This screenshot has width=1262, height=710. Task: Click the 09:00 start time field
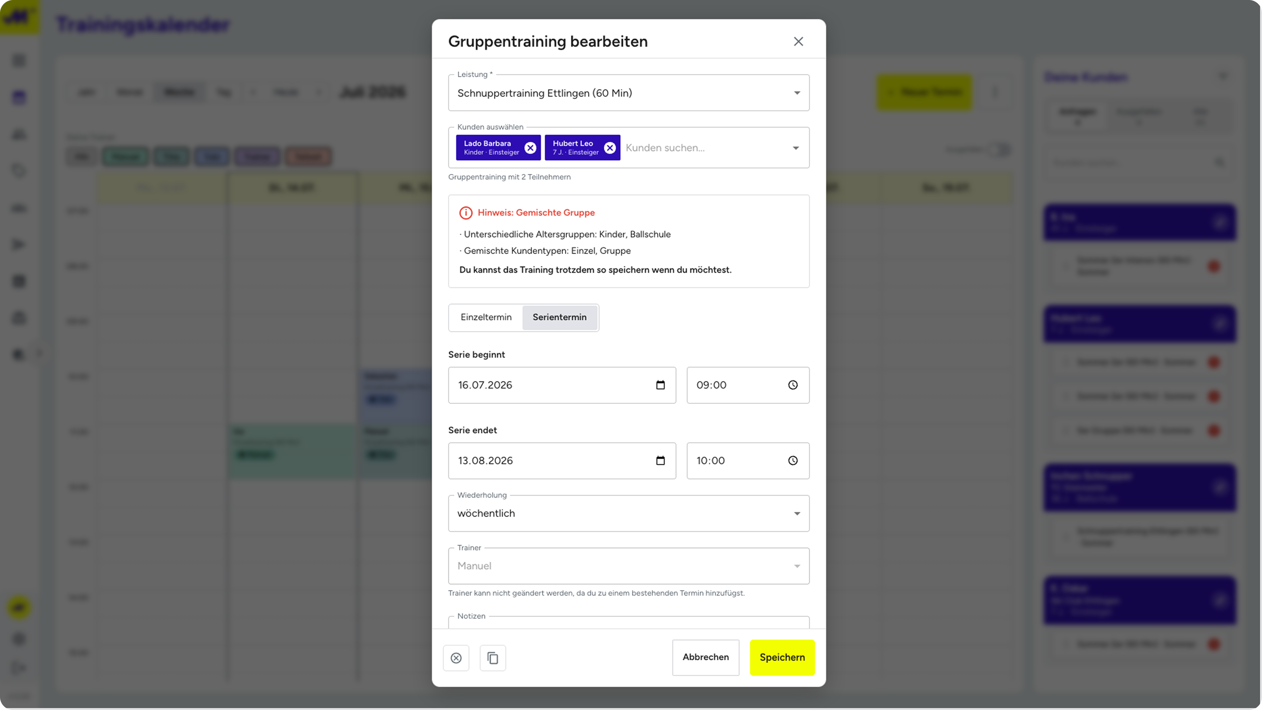coord(748,385)
